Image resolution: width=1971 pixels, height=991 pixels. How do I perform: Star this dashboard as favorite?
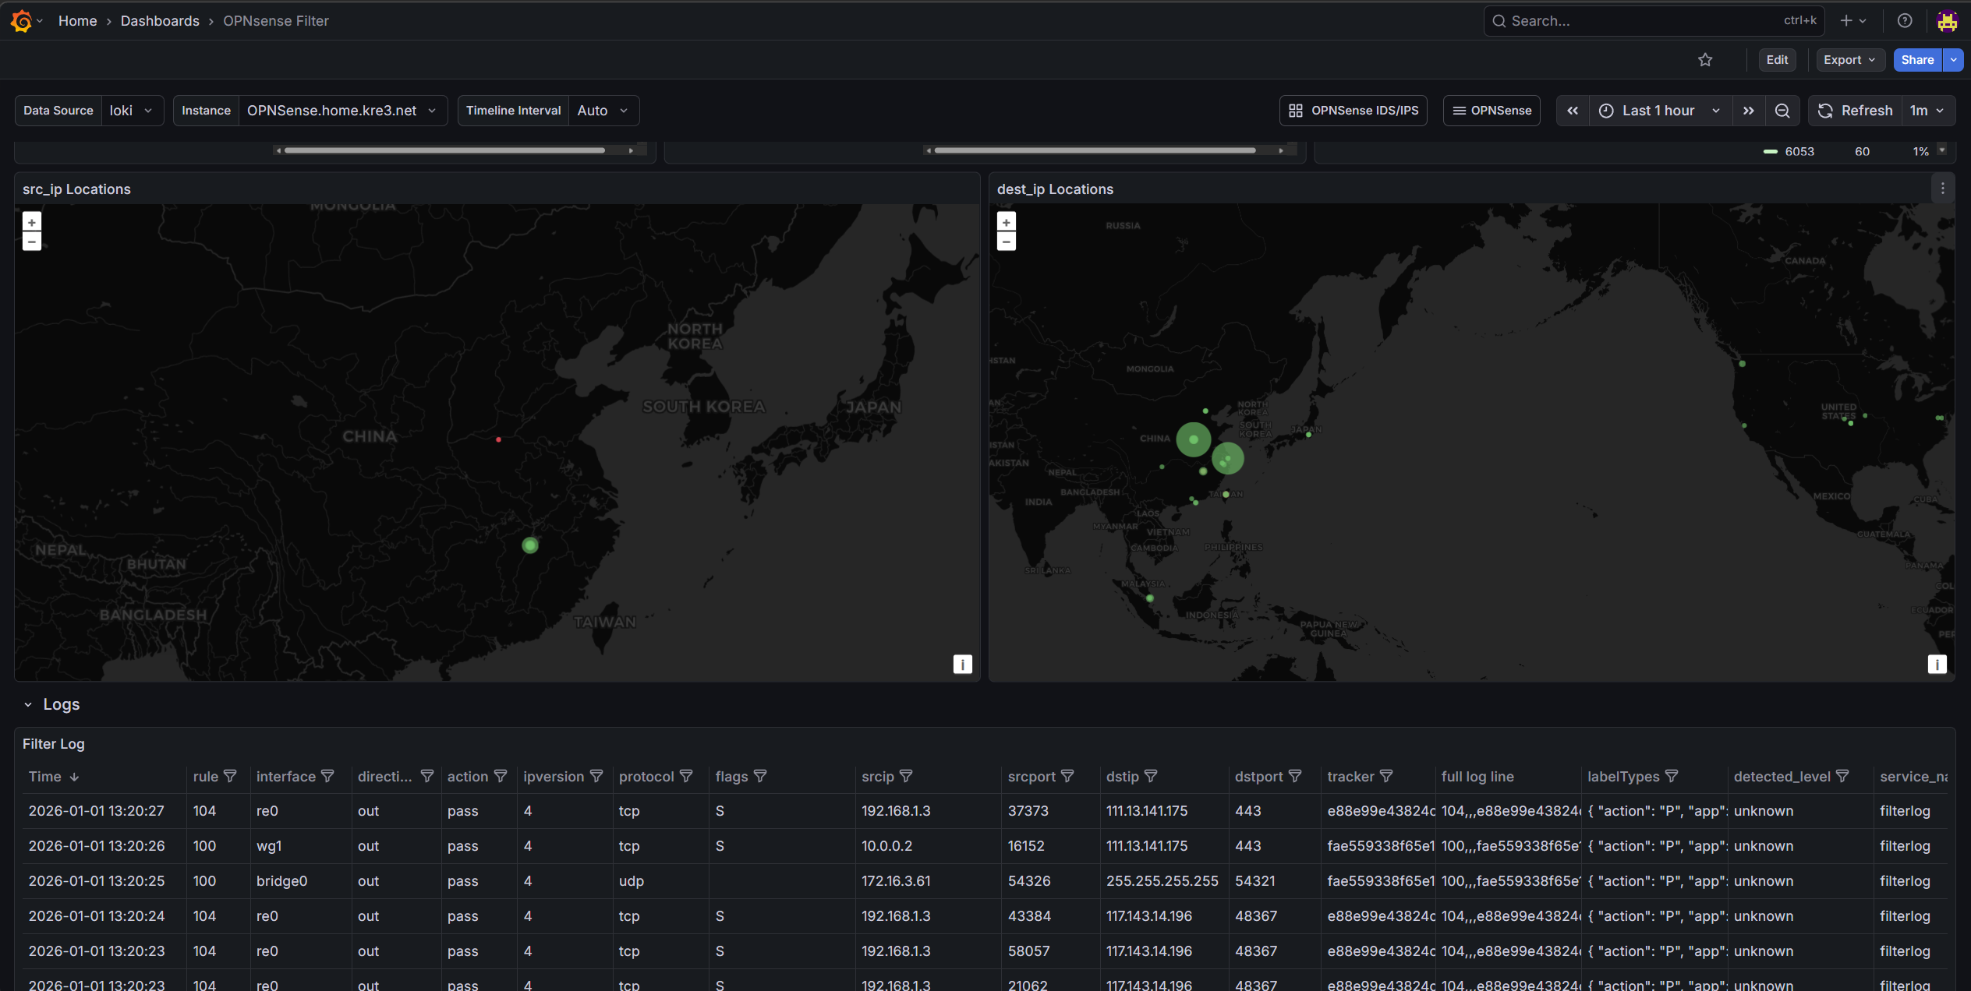tap(1705, 60)
